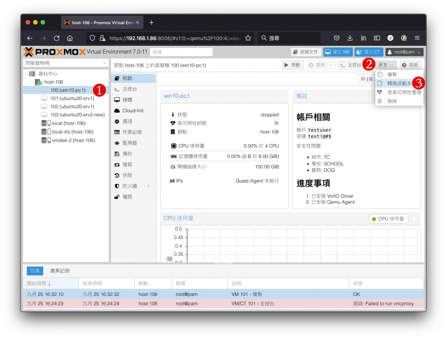447x339 pixels.
Task: Open the 權限 permissions tab
Action: coord(133,197)
